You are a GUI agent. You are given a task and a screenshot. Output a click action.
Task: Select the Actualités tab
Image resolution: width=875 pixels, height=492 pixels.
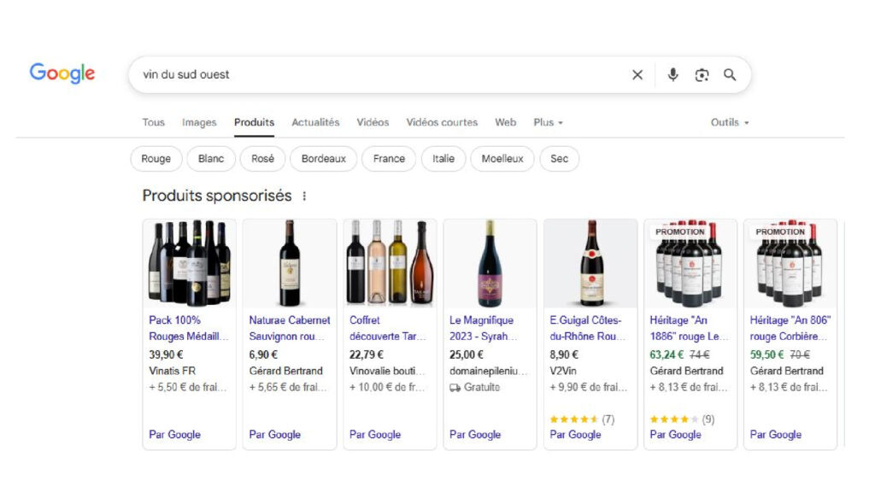pos(315,122)
